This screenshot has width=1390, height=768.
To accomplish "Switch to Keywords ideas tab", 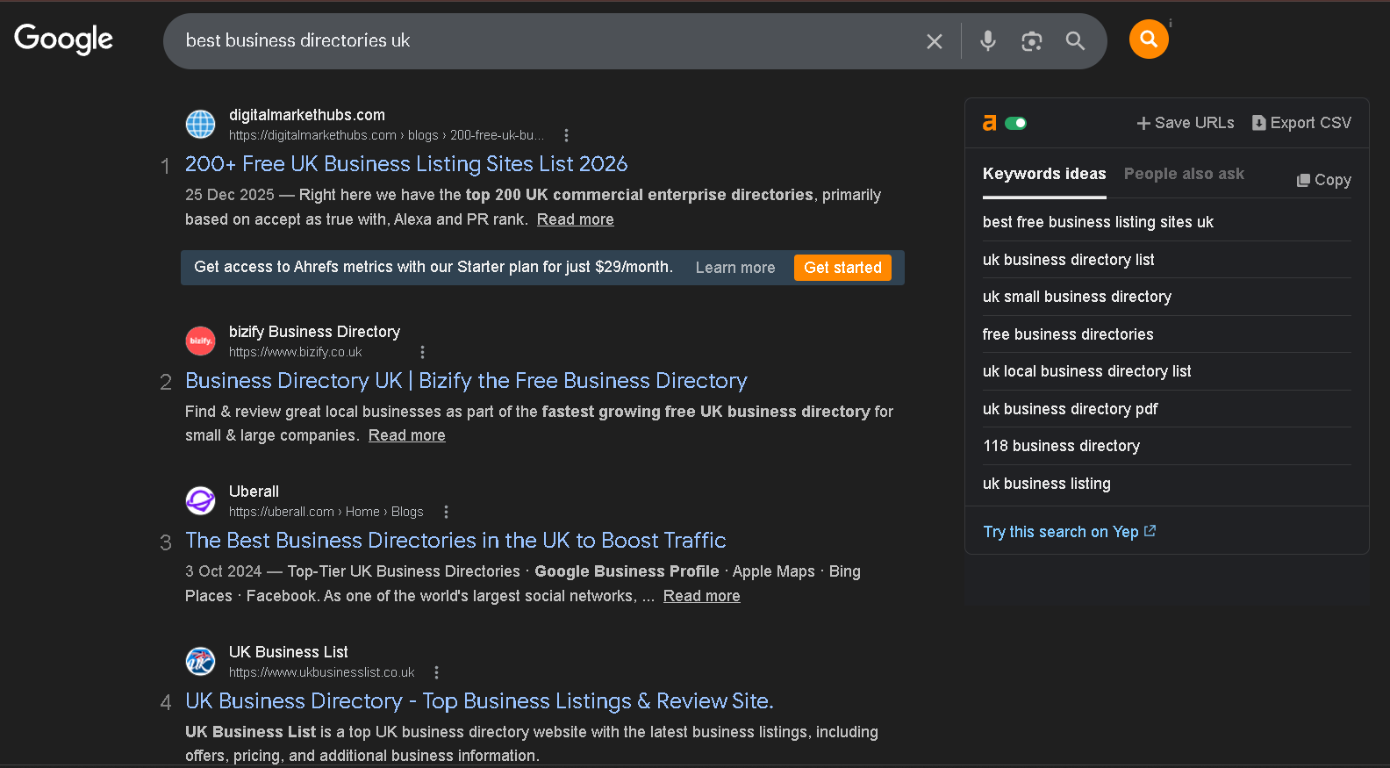I will (x=1044, y=174).
